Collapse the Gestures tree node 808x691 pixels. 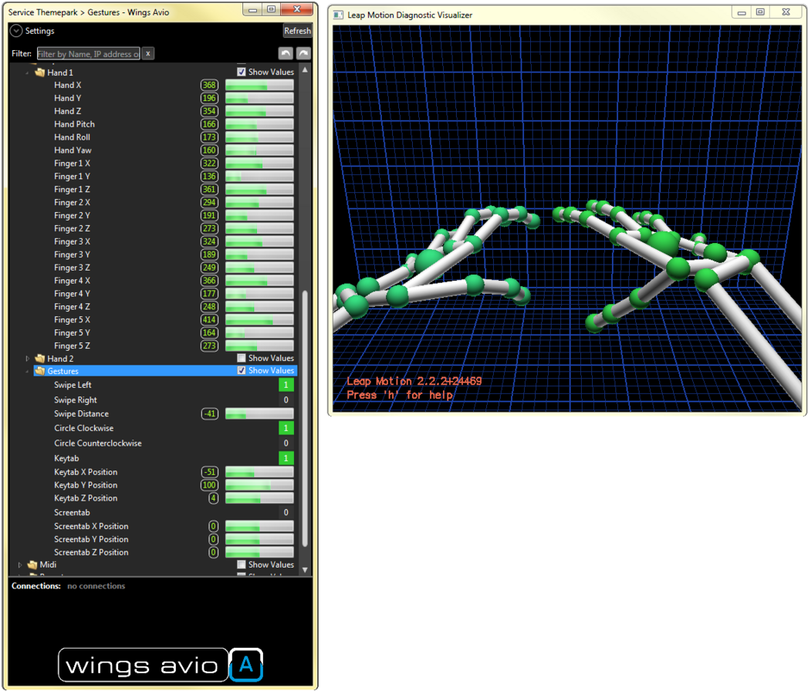click(27, 371)
